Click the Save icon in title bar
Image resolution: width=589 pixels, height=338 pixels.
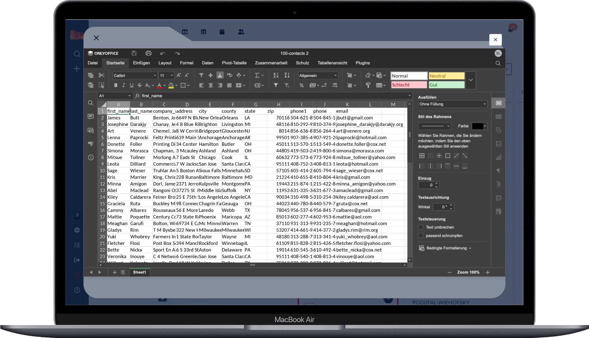pyautogui.click(x=134, y=53)
